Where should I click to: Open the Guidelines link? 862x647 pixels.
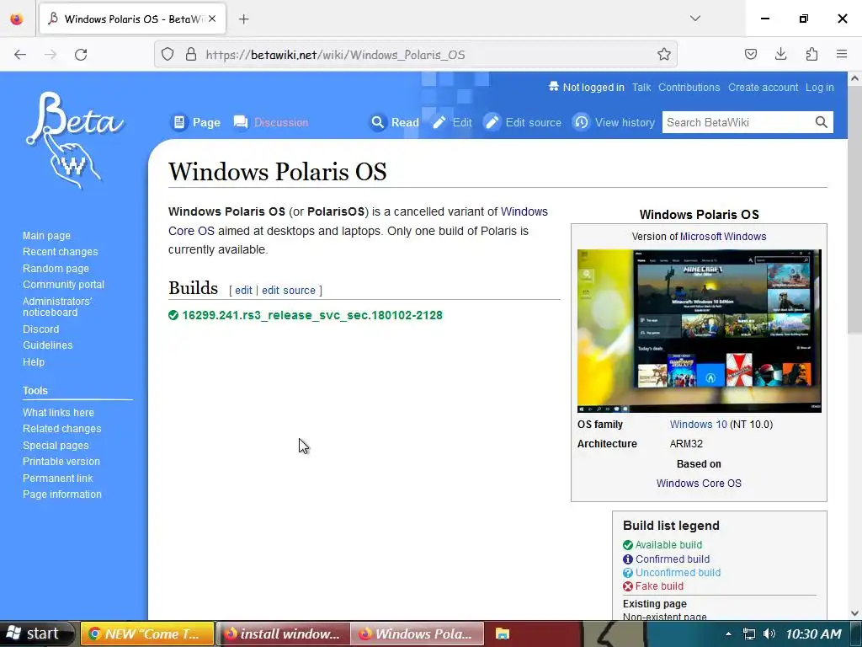[47, 345]
